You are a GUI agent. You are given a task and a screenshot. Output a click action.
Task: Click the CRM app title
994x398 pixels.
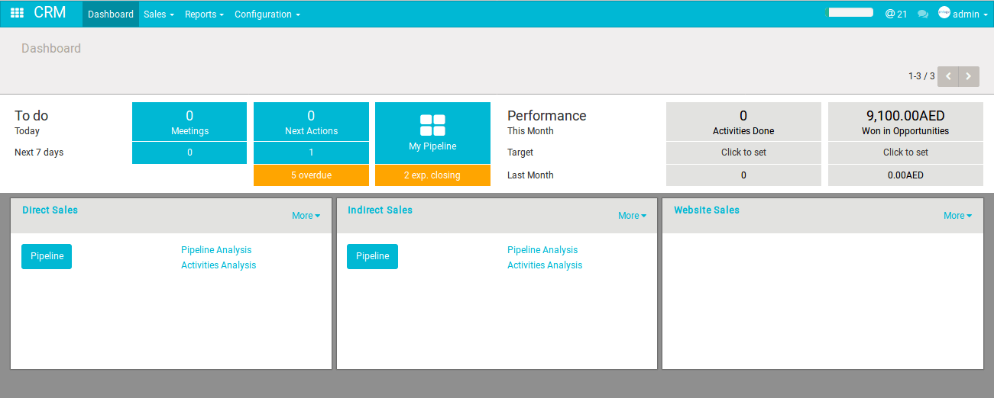[x=50, y=13]
